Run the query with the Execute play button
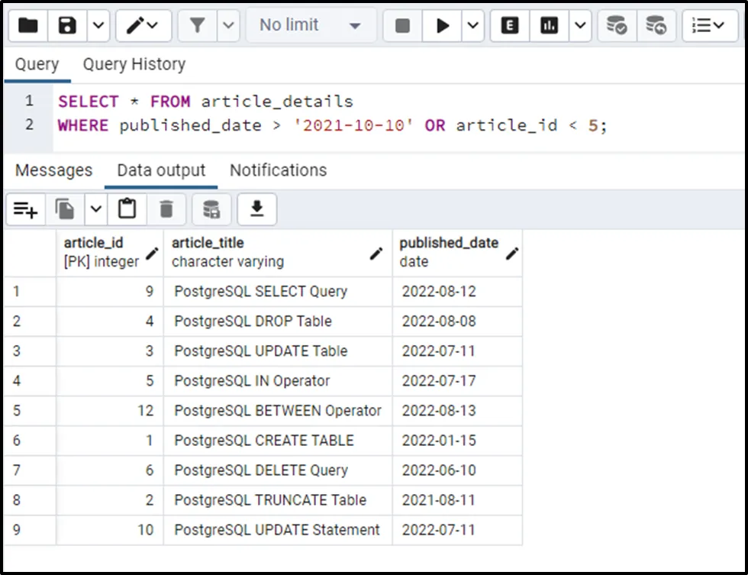Screen dimensions: 748x575 [443, 26]
